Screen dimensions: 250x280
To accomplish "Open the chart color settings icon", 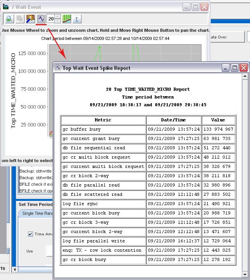I will point(30,19).
